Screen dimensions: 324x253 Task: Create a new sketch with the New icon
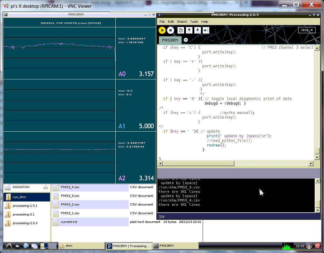pos(181,30)
